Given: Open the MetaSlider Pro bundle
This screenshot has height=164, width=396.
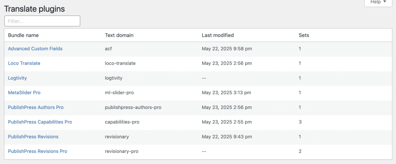Looking at the screenshot, I should coord(24,92).
